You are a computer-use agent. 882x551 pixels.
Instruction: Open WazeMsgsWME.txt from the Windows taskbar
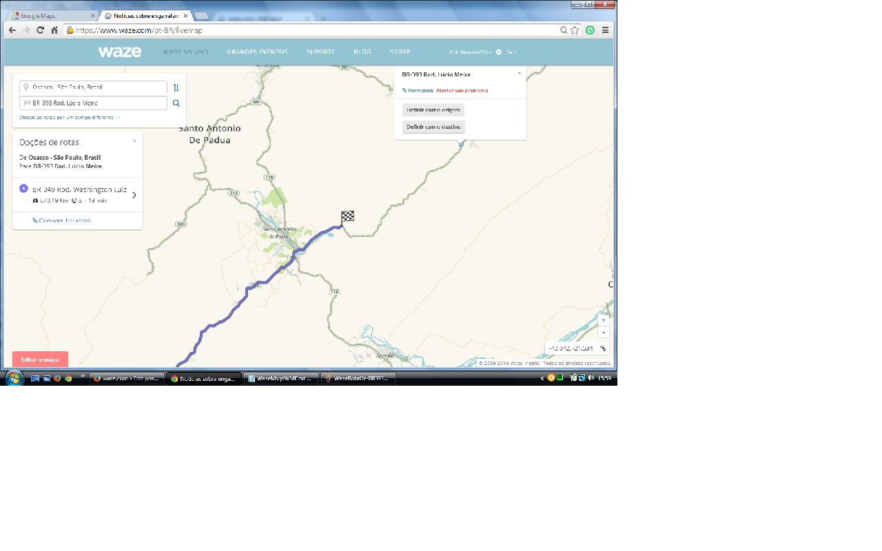click(280, 378)
